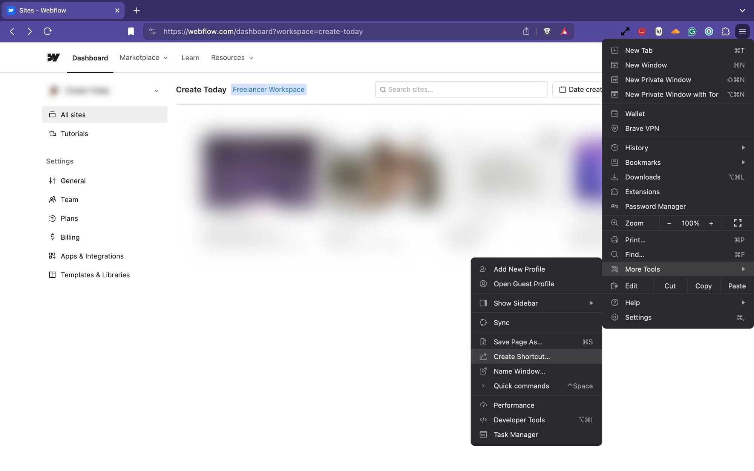Click the Task Manager menu entry
The width and height of the screenshot is (754, 471).
[516, 434]
